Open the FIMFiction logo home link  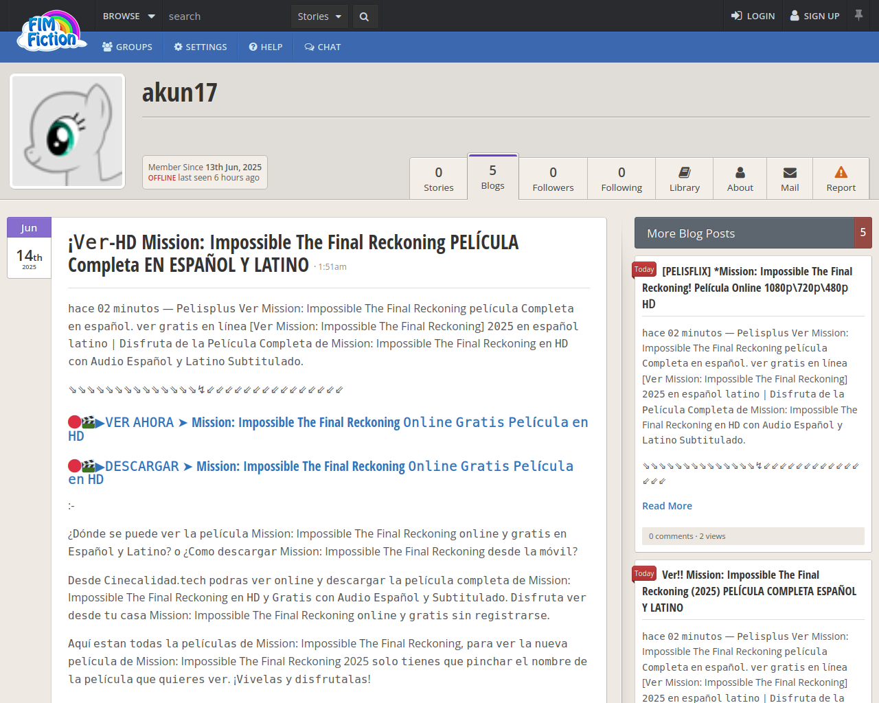coord(52,32)
